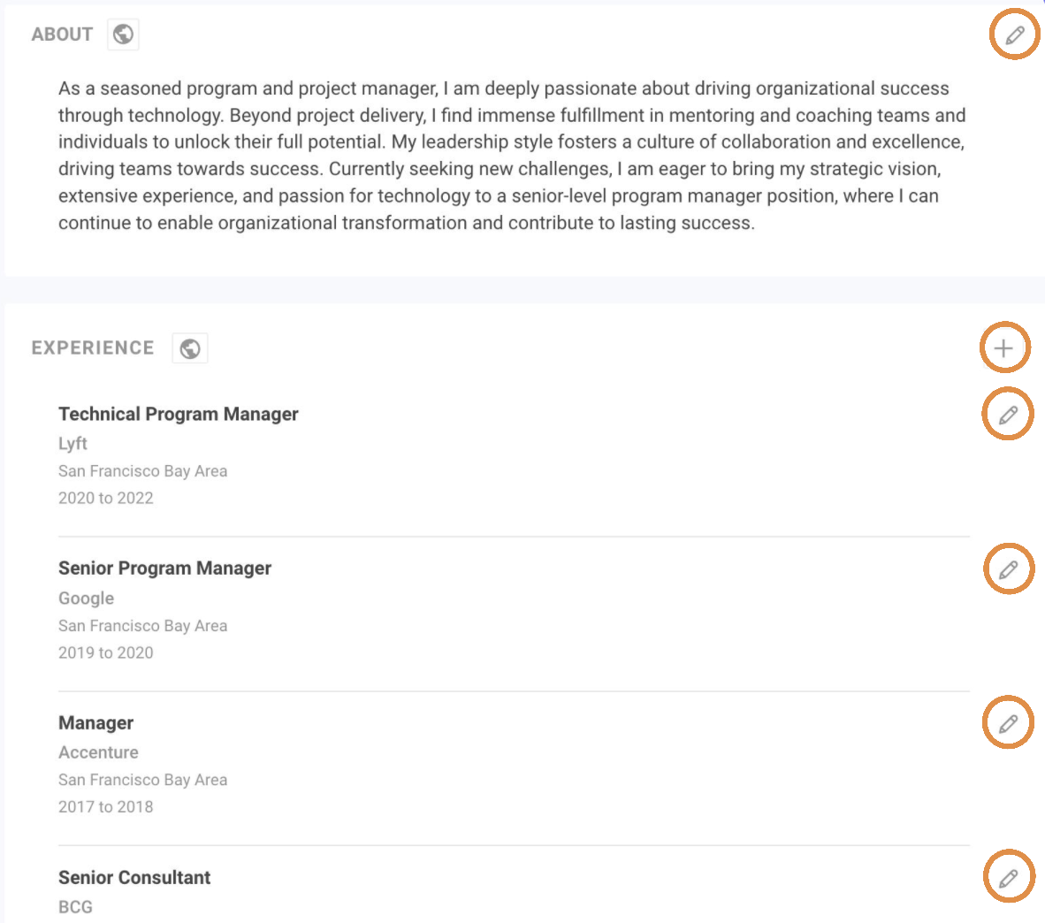Click the Accenture company name
This screenshot has height=923, width=1045.
[98, 752]
